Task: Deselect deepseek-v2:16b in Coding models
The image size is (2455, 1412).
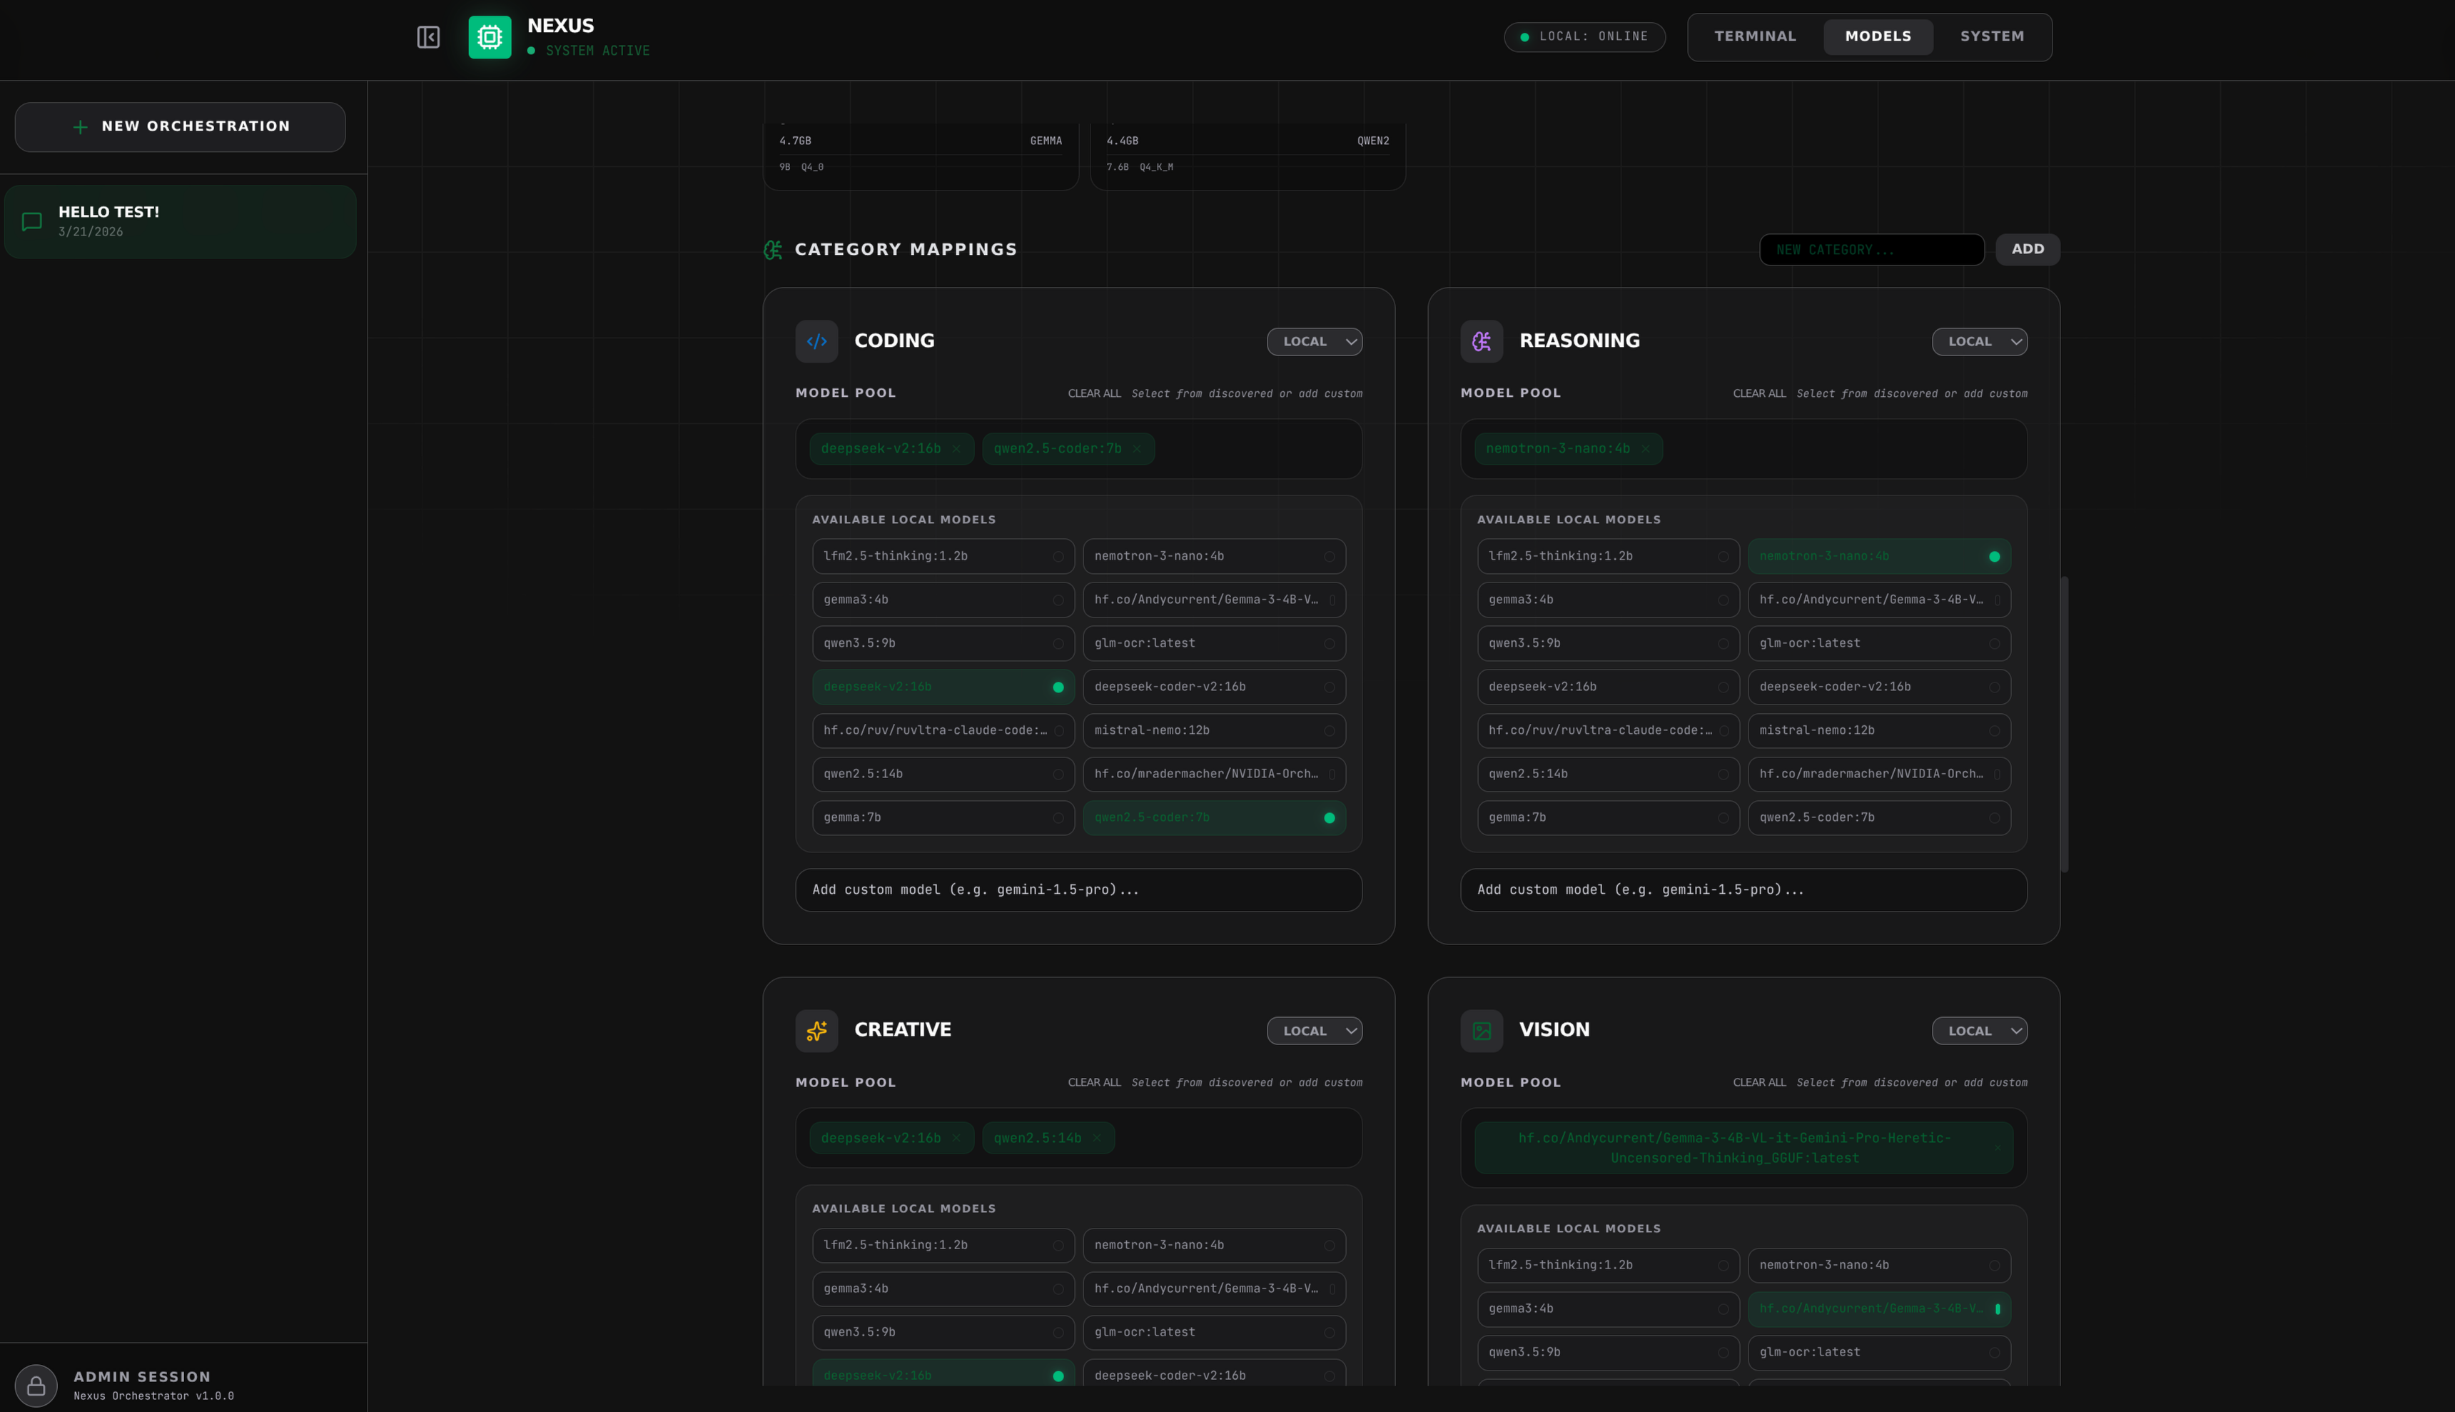Action: pyautogui.click(x=943, y=687)
